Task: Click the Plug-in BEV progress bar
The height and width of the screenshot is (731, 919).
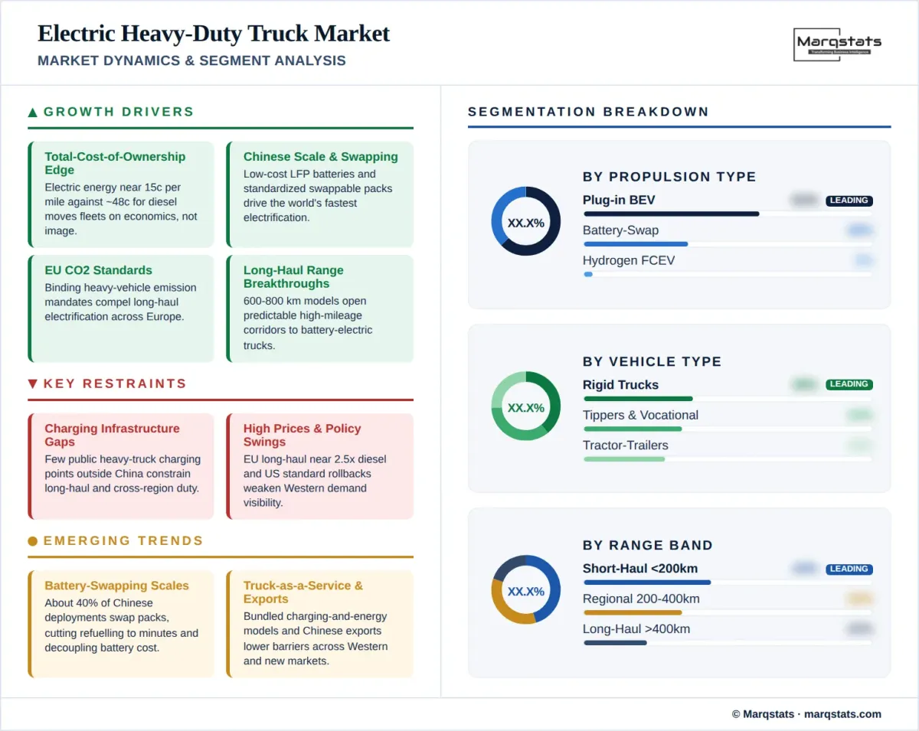Action: pos(728,214)
